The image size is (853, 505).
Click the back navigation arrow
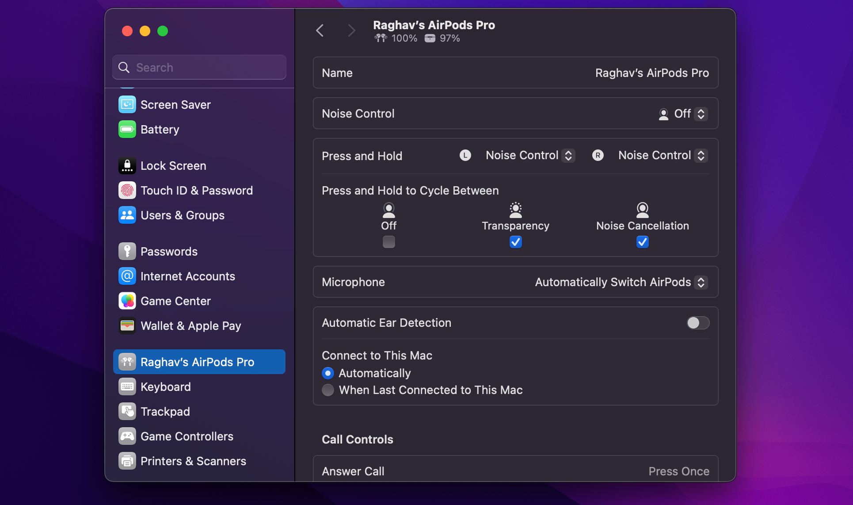click(x=320, y=30)
